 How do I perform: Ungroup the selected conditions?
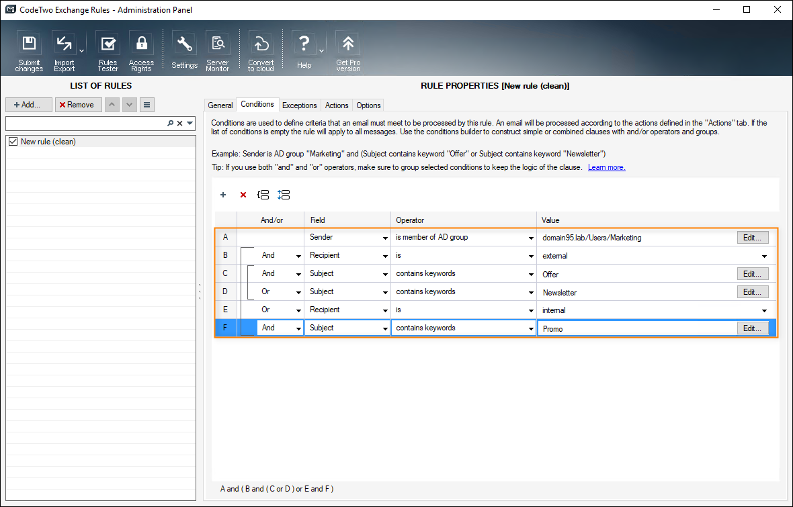(284, 195)
